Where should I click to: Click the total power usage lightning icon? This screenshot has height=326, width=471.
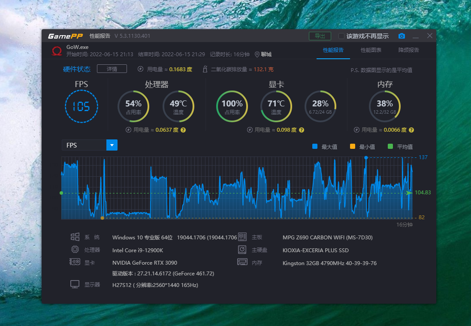coord(141,69)
